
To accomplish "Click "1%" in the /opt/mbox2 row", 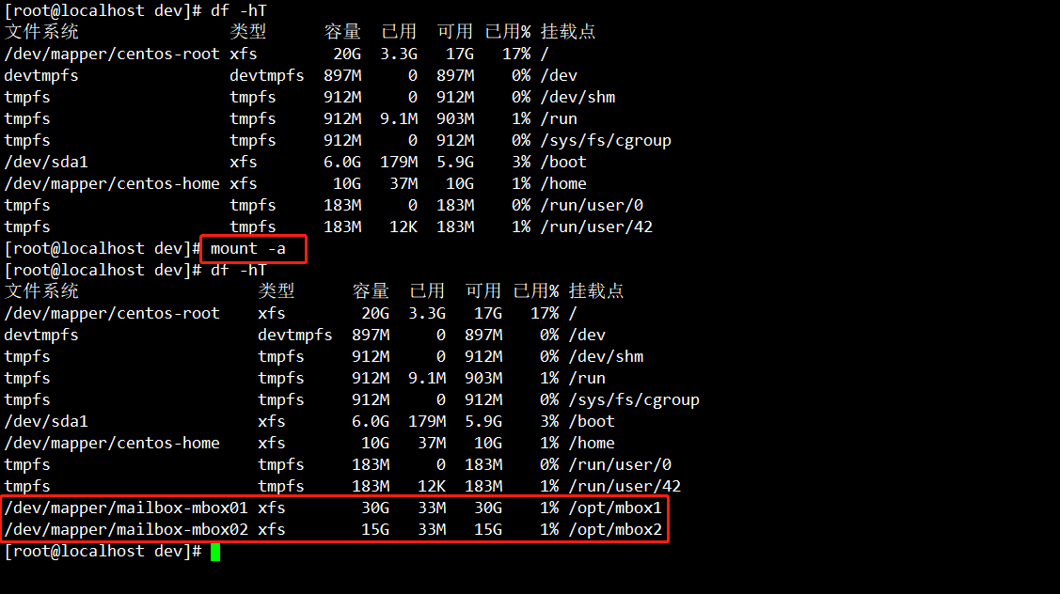I will tap(549, 530).
